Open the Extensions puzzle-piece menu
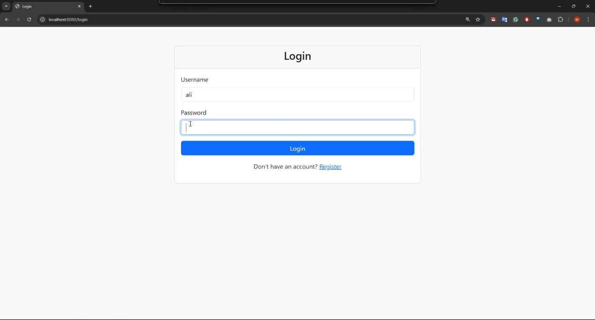The image size is (595, 320). coord(560,20)
